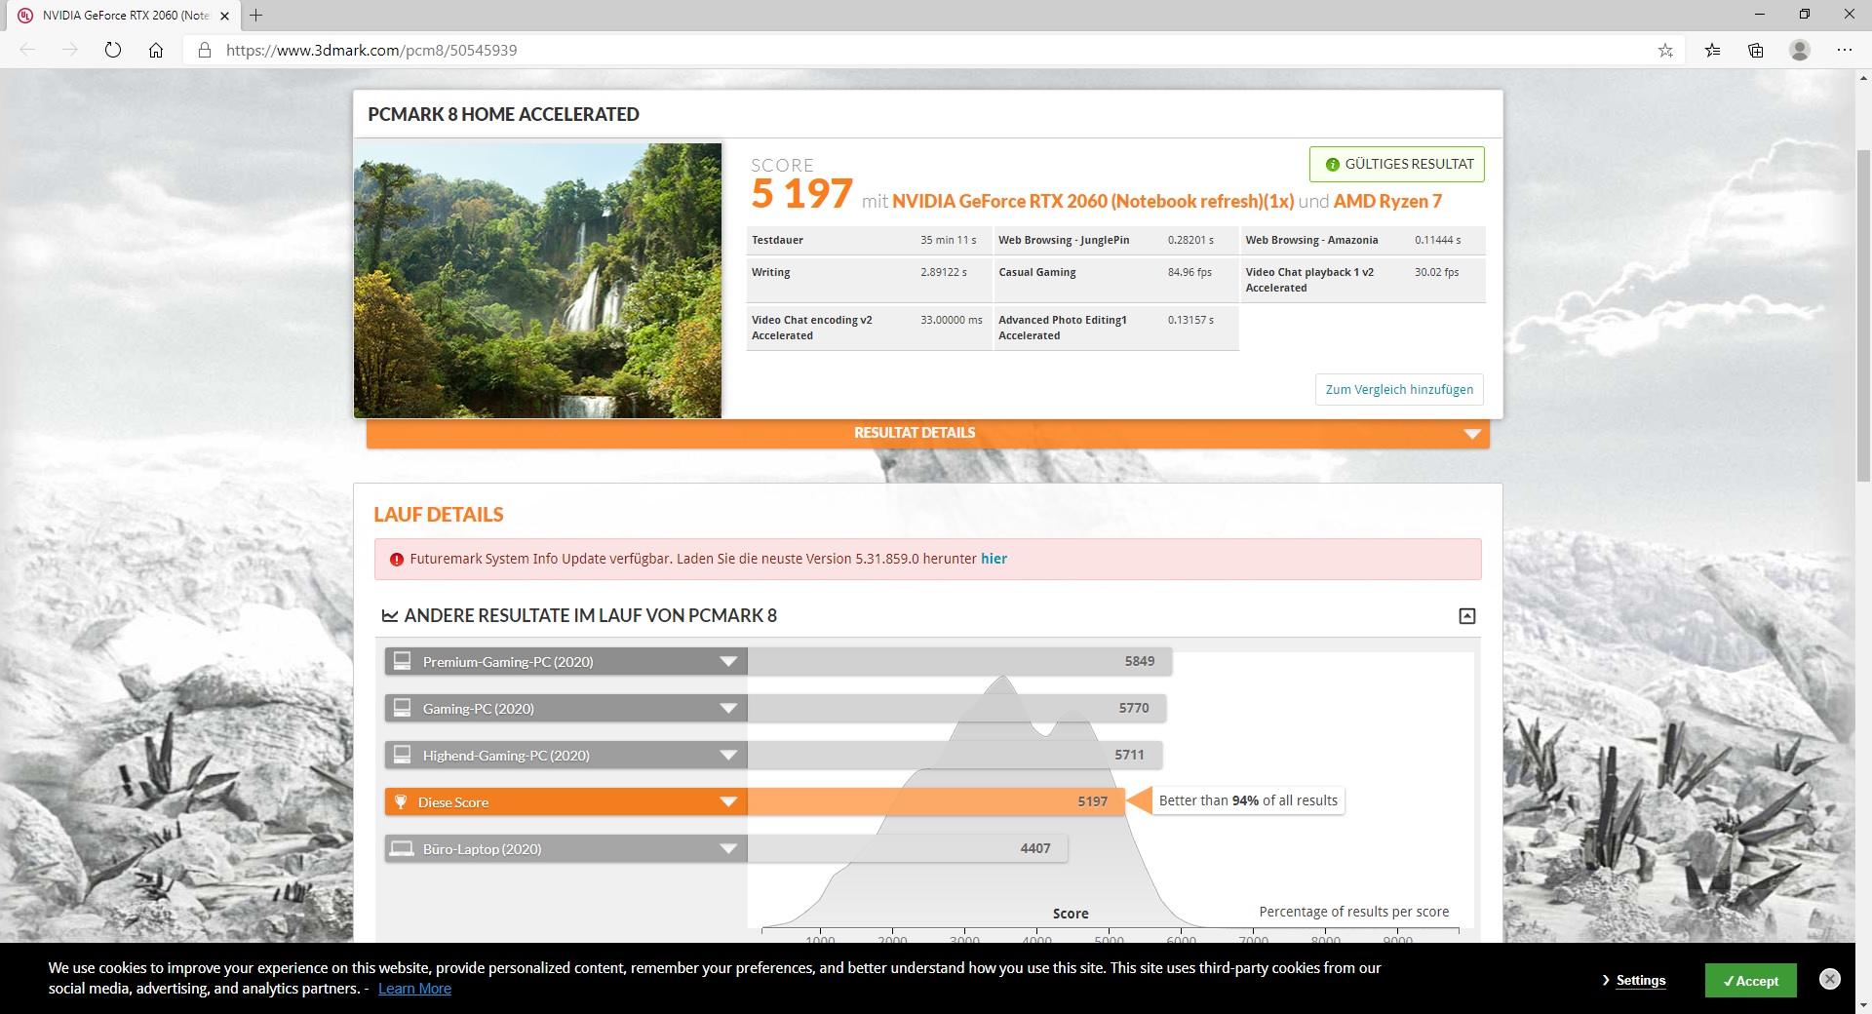Click the Casual Gaming 84.96 fps value
The width and height of the screenshot is (1872, 1014).
1189,272
